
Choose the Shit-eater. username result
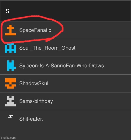coord(31,119)
